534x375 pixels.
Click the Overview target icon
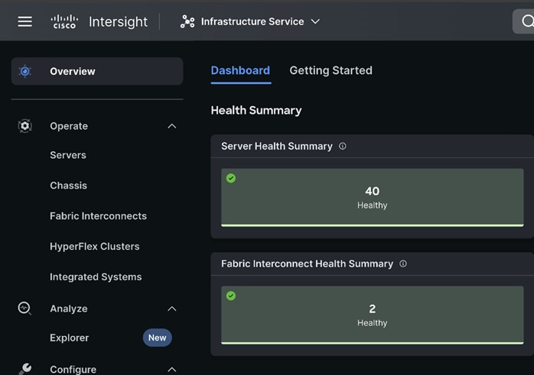point(24,71)
